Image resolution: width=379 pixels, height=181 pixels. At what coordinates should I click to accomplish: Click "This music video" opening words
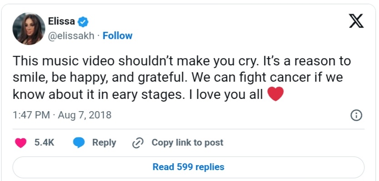[64, 61]
